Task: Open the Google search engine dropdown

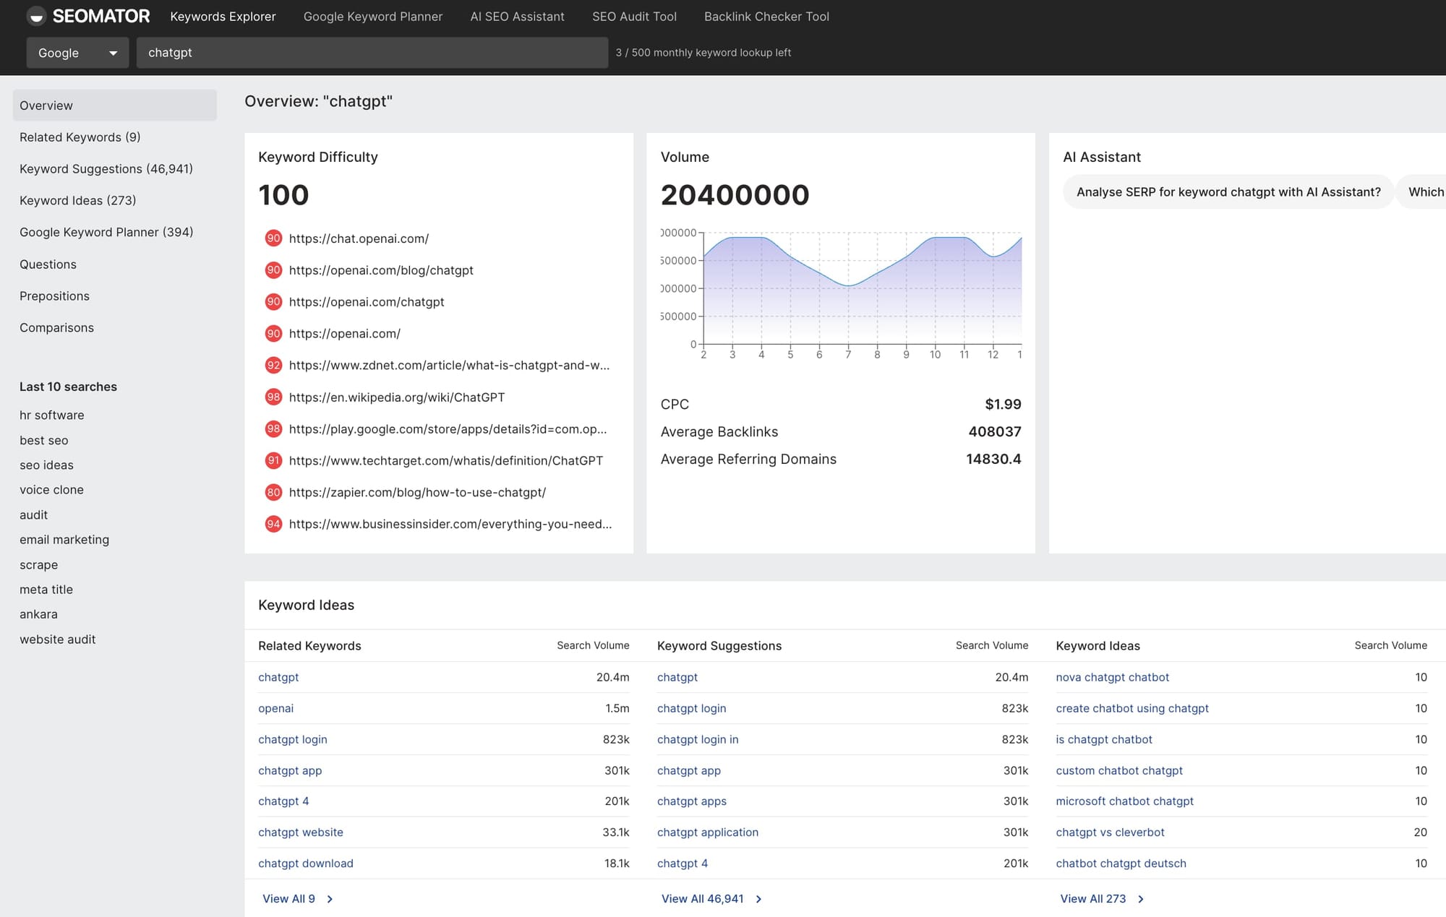Action: tap(77, 53)
